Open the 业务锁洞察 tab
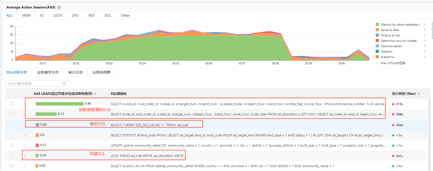433x171 pixels. (x=101, y=72)
